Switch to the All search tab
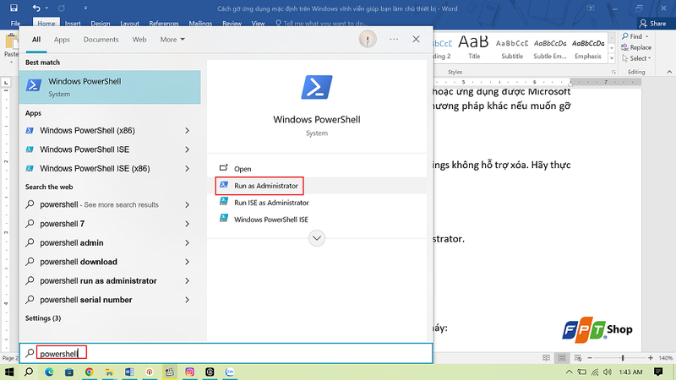This screenshot has height=380, width=676. [x=36, y=39]
